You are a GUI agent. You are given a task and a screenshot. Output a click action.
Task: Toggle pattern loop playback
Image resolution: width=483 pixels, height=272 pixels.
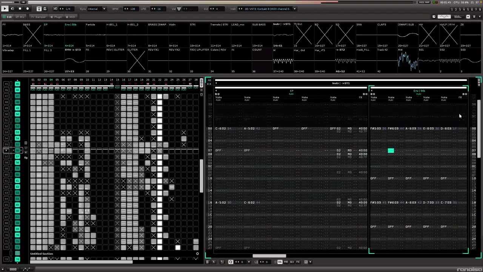pos(12,9)
